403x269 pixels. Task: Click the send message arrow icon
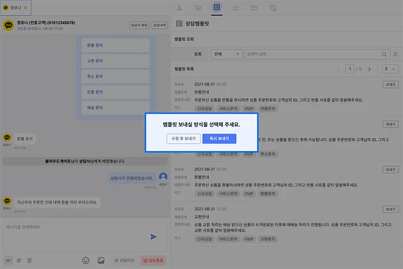point(154,237)
